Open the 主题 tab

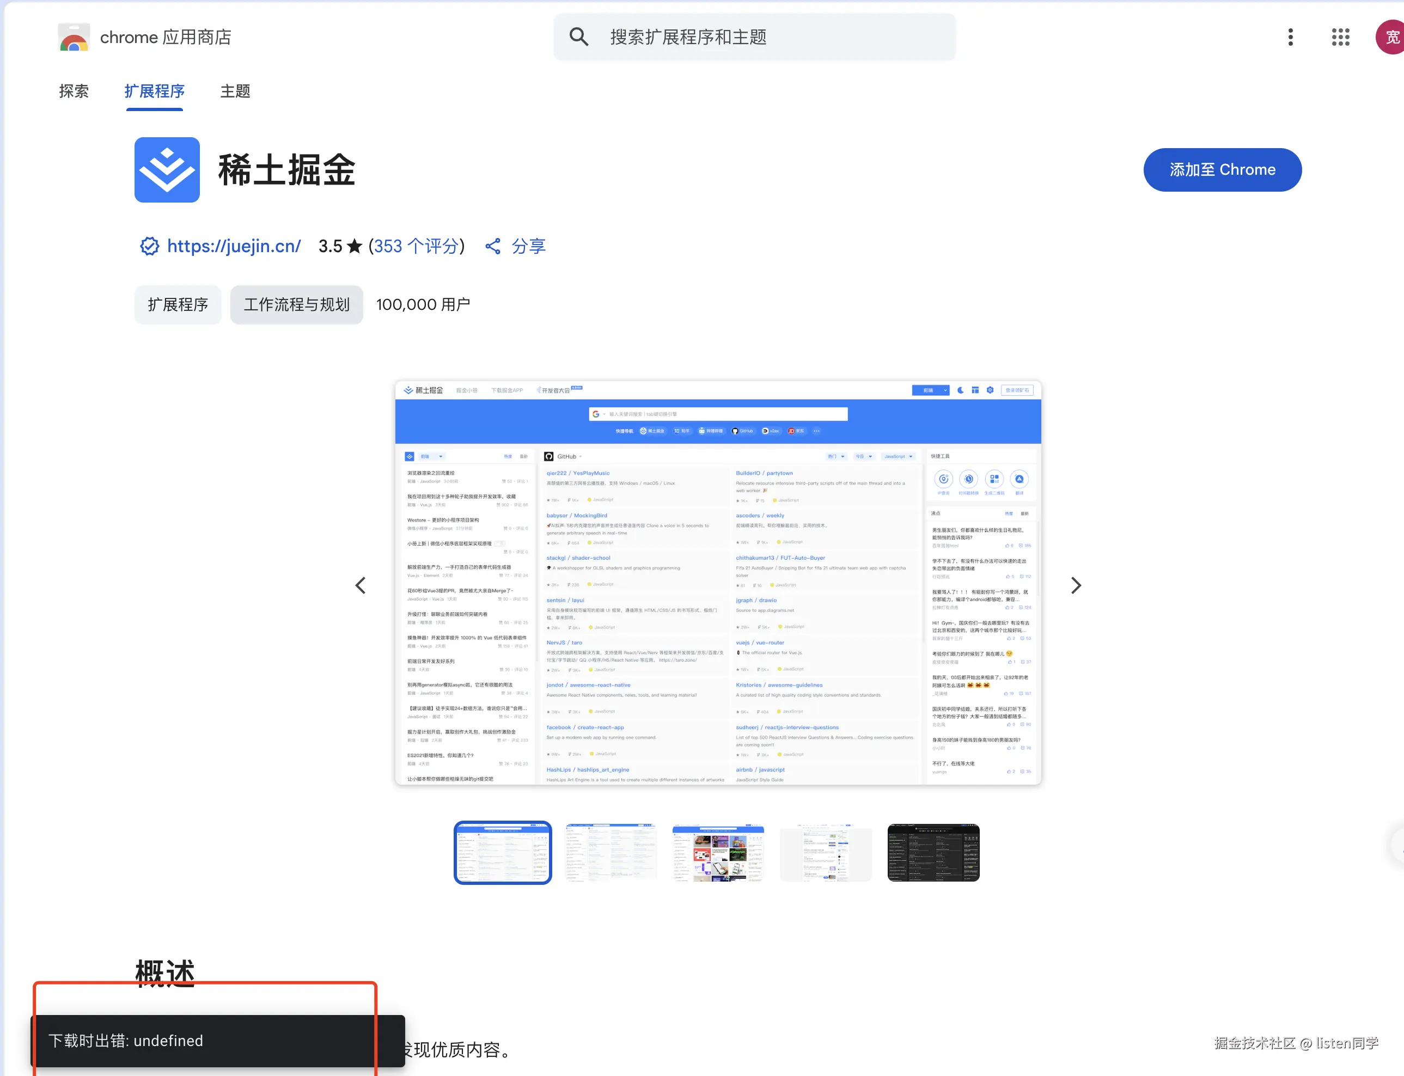click(x=234, y=91)
